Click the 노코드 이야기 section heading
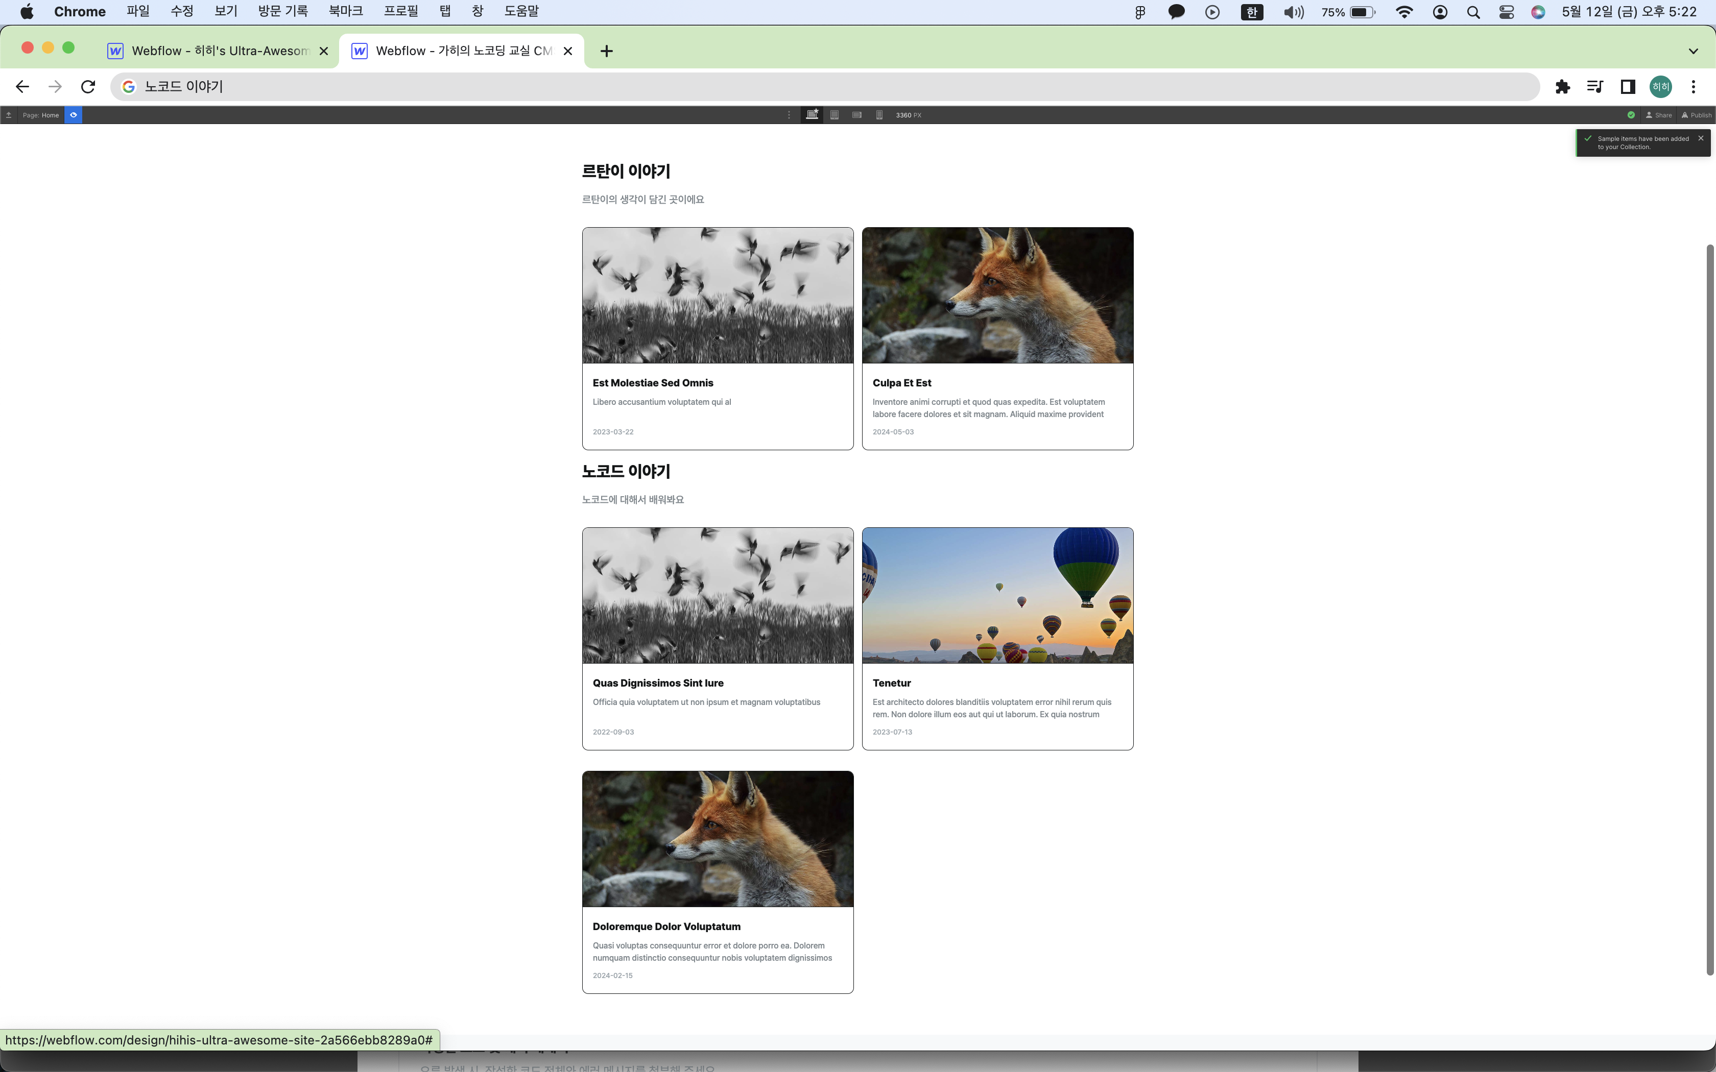Image resolution: width=1716 pixels, height=1072 pixels. (x=626, y=471)
